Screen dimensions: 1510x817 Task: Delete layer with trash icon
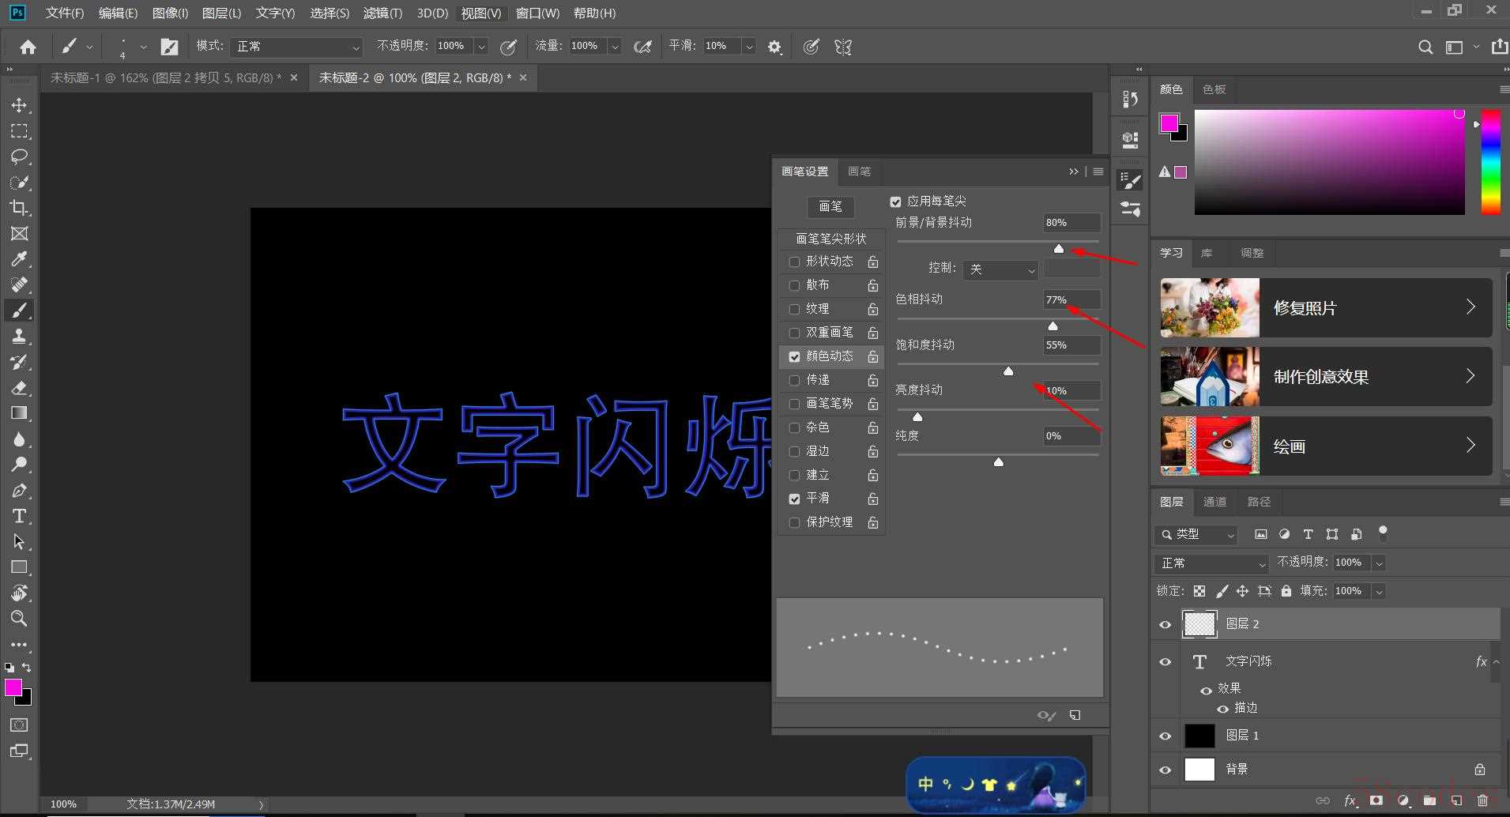coord(1482,800)
